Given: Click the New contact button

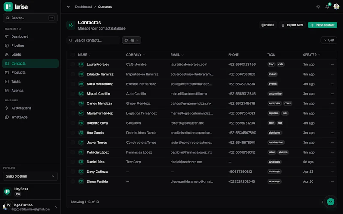Looking at the screenshot, I should coord(322,25).
